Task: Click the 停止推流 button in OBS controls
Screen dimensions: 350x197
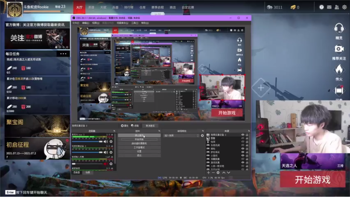Action: click(x=139, y=135)
